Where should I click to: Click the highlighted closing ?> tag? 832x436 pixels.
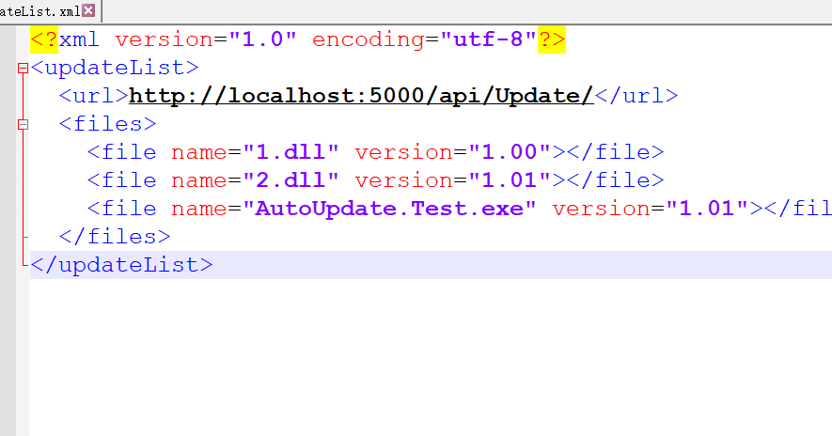coord(551,40)
